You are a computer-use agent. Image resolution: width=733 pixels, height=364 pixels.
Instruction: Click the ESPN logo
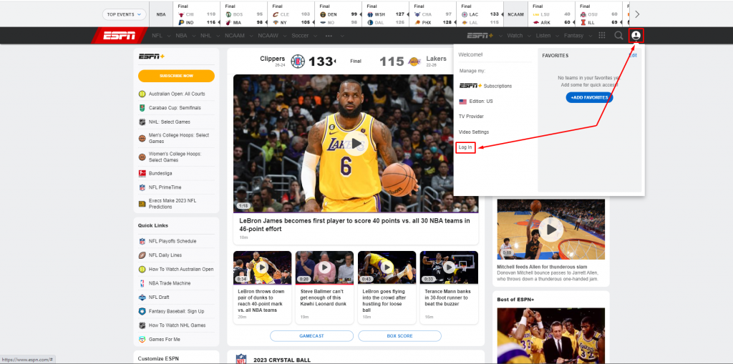[119, 36]
